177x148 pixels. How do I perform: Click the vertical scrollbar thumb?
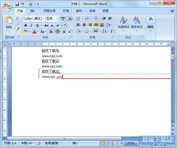click(x=173, y=57)
